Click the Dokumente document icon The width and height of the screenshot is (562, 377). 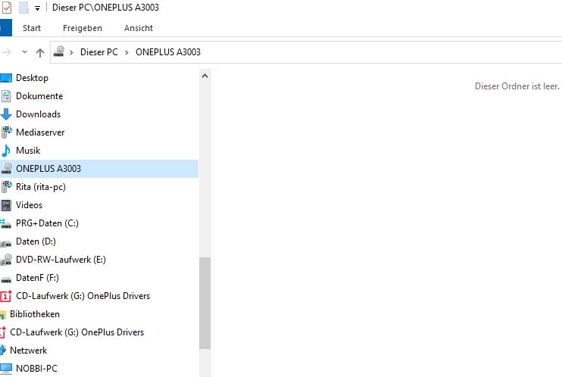(6, 96)
